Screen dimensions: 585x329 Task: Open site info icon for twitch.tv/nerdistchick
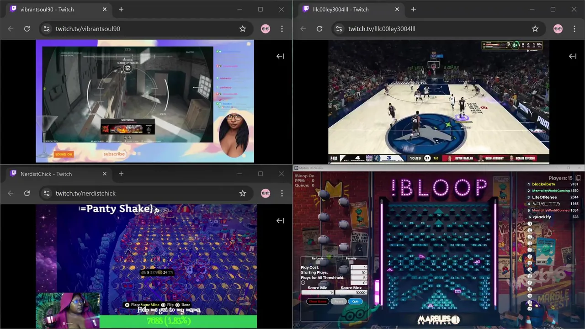(46, 193)
